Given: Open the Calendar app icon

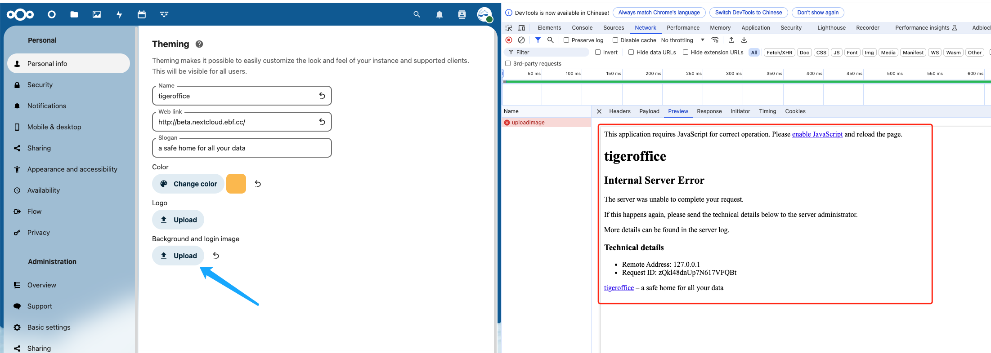Looking at the screenshot, I should (142, 15).
